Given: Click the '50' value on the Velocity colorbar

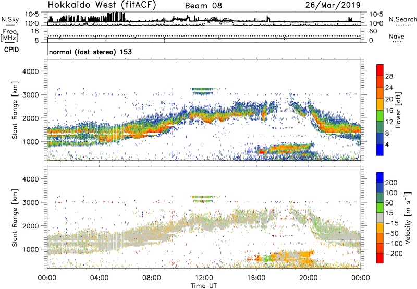Looking at the screenshot, I should pos(389,203).
